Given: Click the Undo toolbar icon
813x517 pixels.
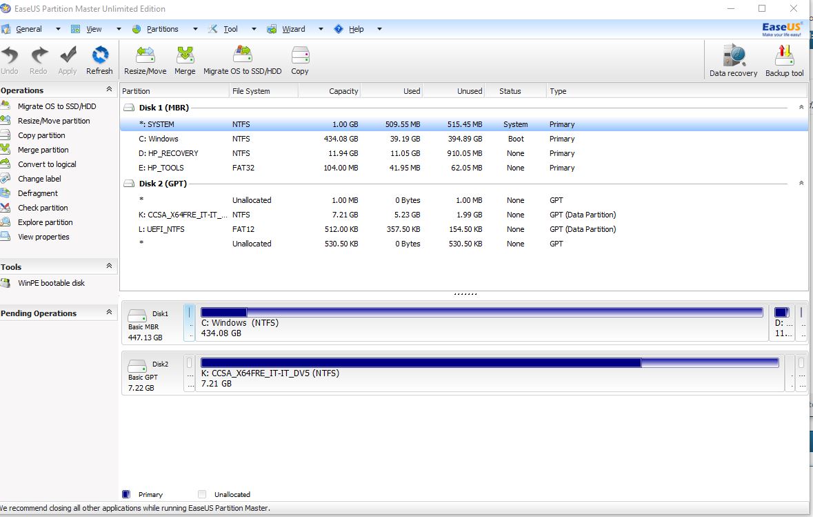Looking at the screenshot, I should (10, 55).
